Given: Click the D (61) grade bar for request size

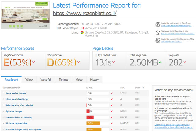Looking at the screenshot, I should [98, 123].
